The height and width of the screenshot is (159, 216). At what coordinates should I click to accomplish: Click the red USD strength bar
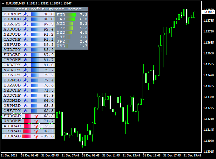coord(67,46)
